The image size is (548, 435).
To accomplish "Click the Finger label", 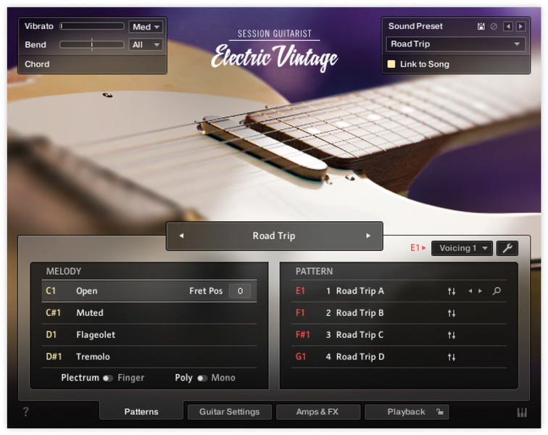I will click(x=130, y=378).
